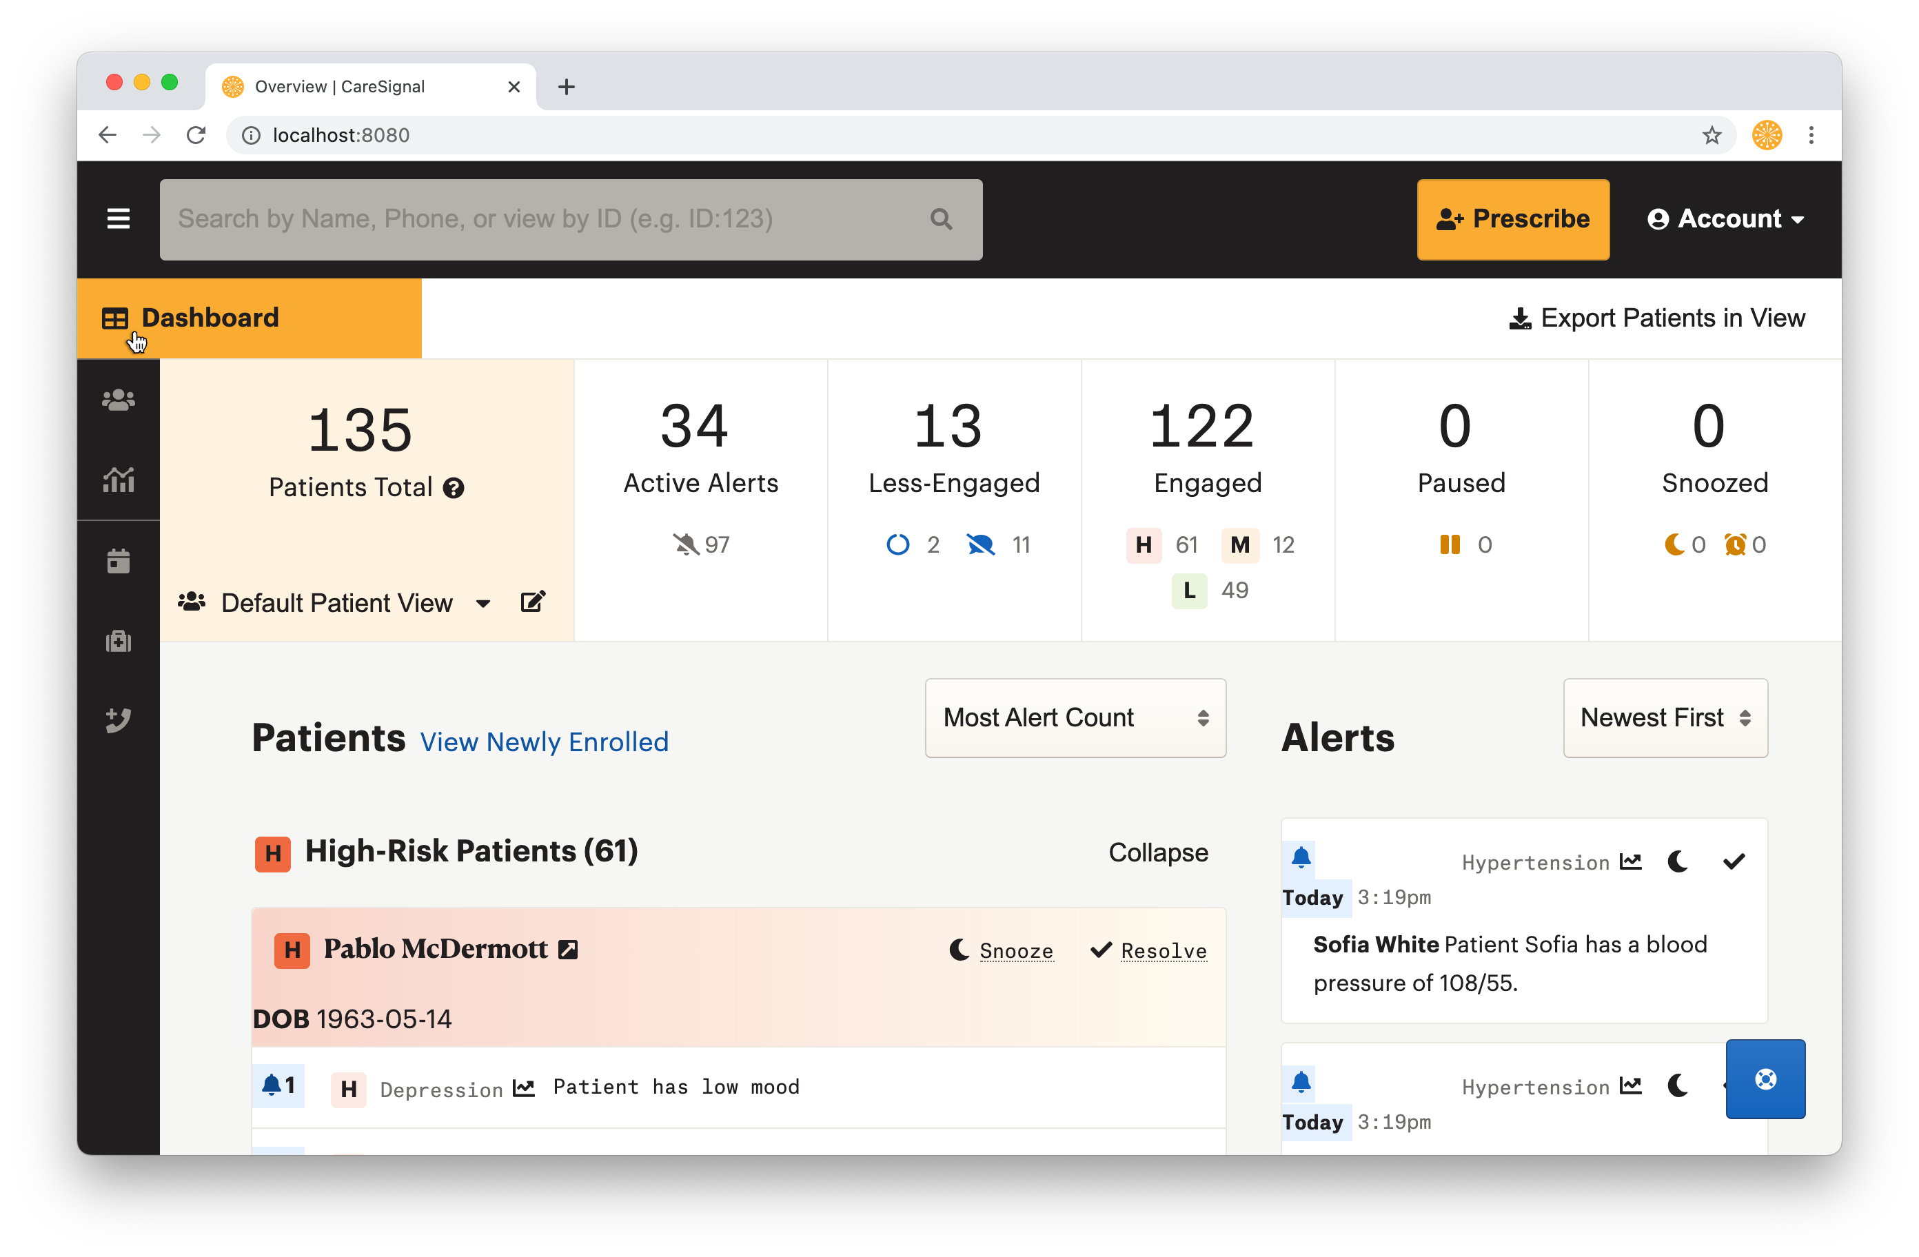Image resolution: width=1919 pixels, height=1257 pixels.
Task: Edit the Default Patient View
Action: point(533,602)
